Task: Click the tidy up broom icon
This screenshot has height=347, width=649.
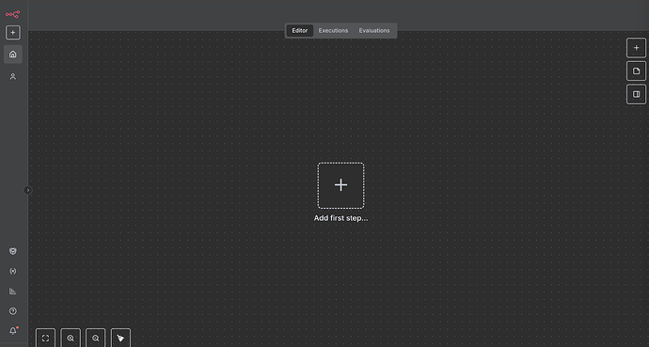Action: [x=120, y=338]
